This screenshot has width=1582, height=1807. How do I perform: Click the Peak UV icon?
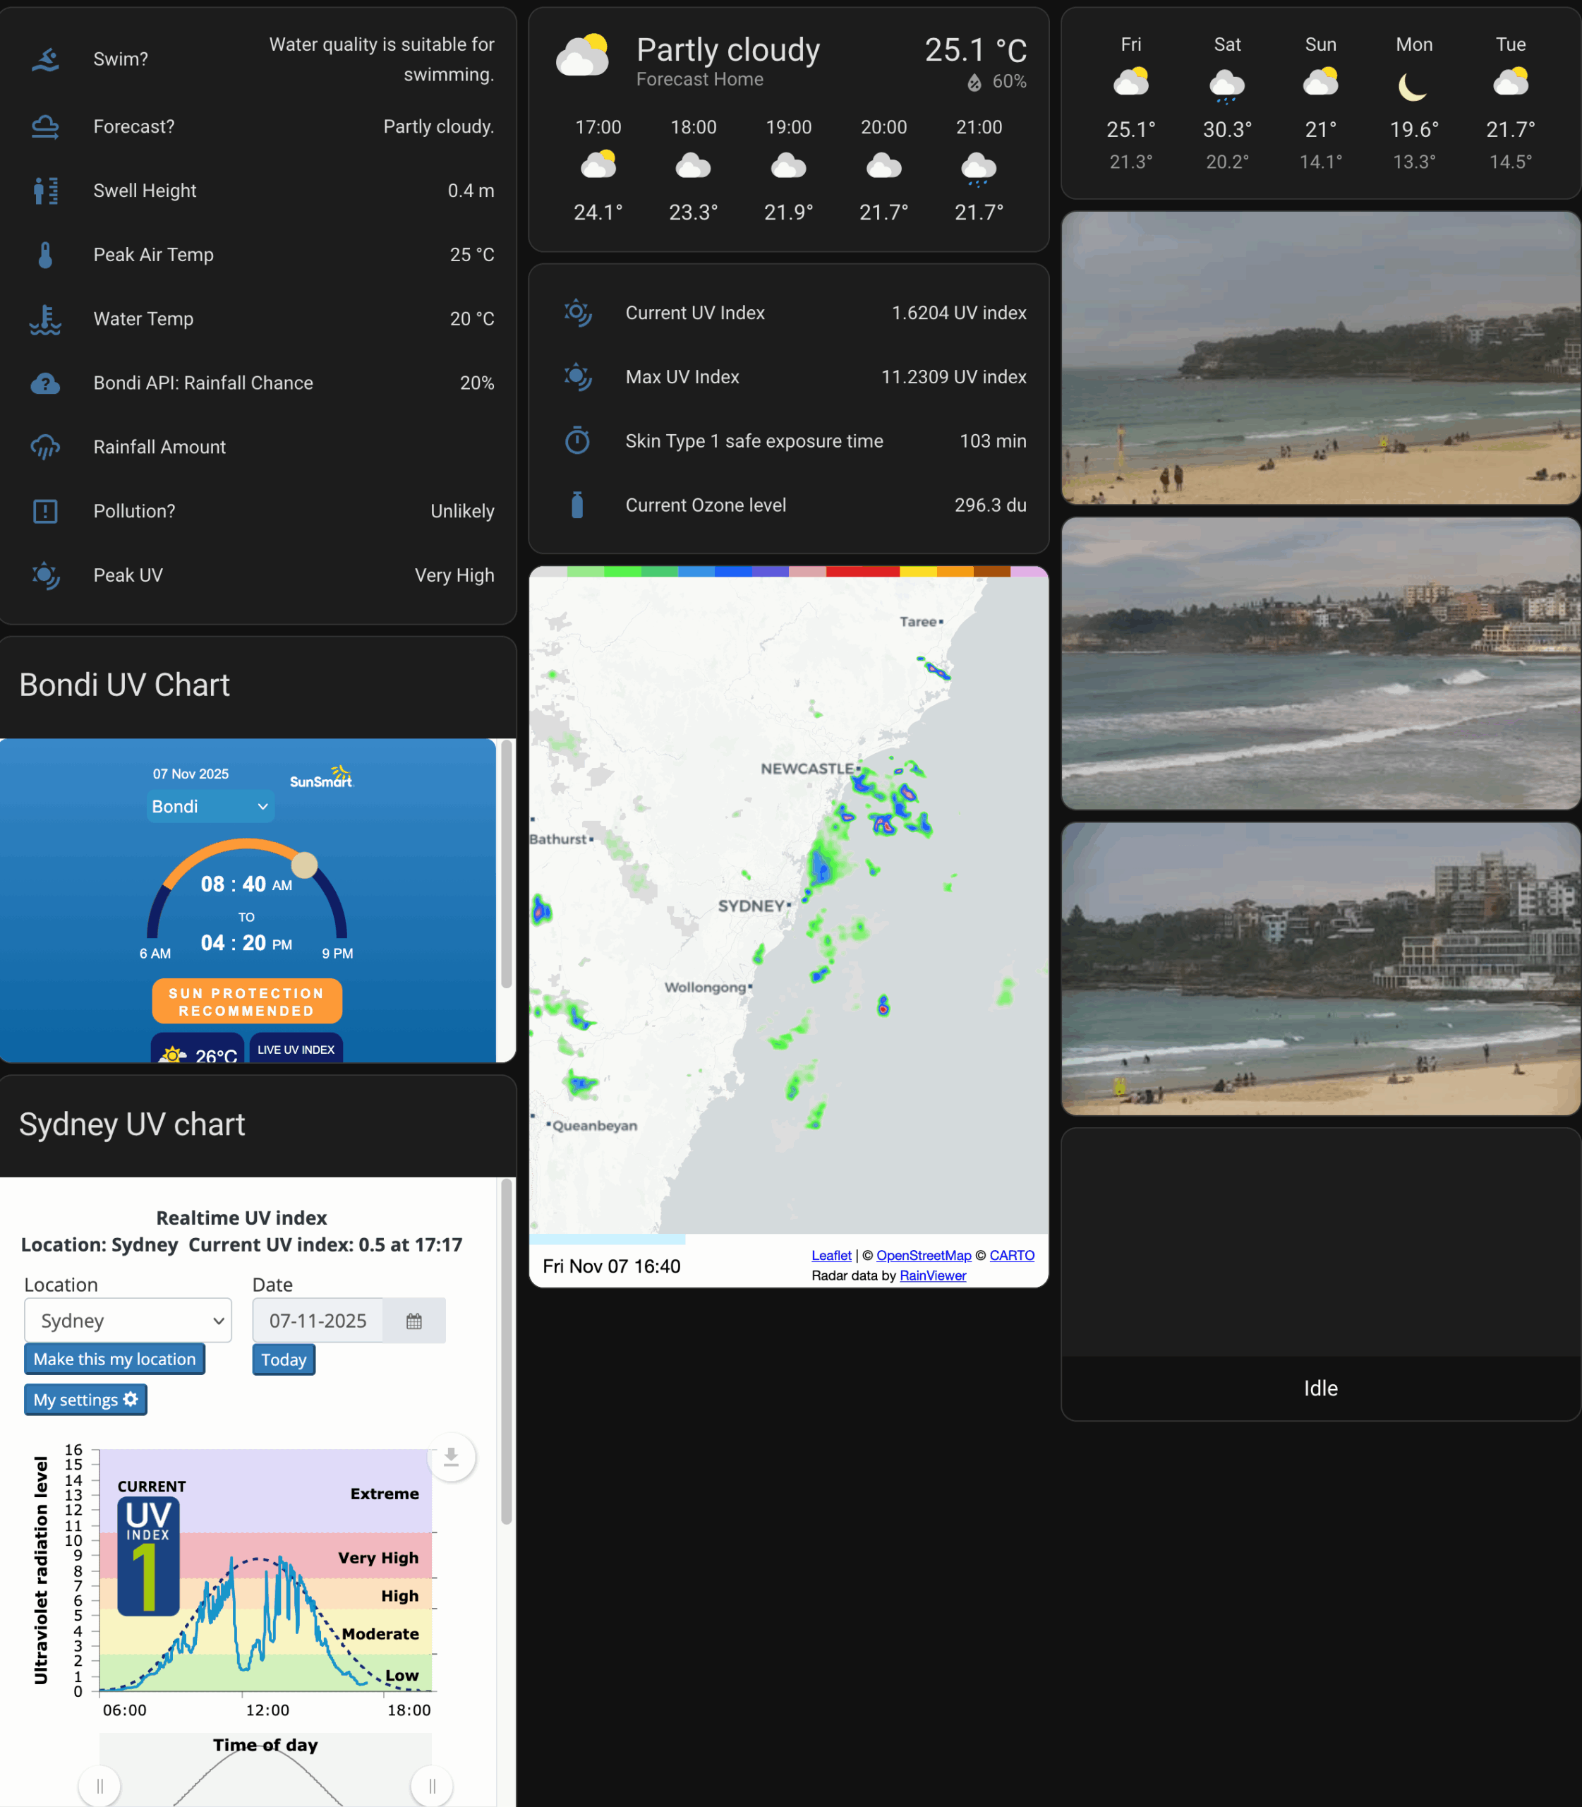(45, 575)
